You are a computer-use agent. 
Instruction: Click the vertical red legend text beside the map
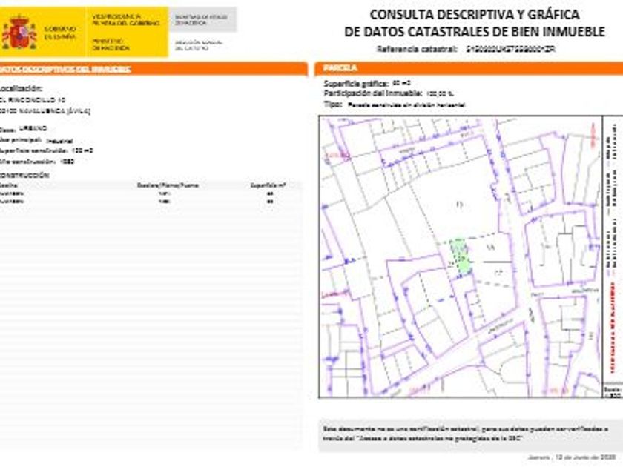pos(613,328)
